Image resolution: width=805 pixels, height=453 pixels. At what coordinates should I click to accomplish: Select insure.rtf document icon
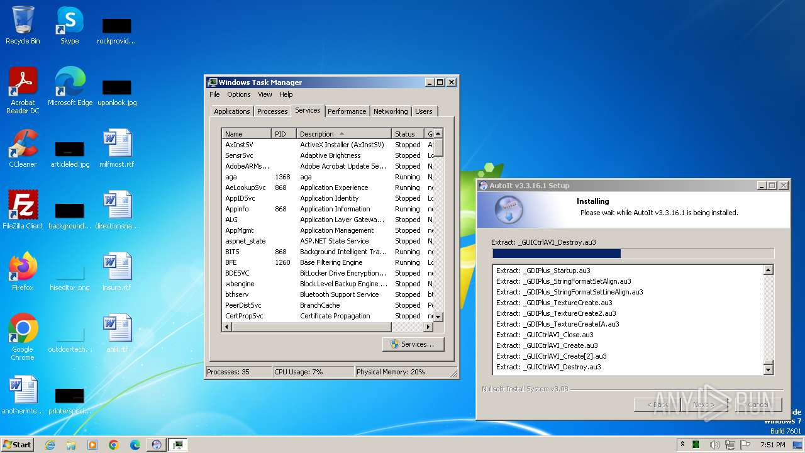(117, 272)
